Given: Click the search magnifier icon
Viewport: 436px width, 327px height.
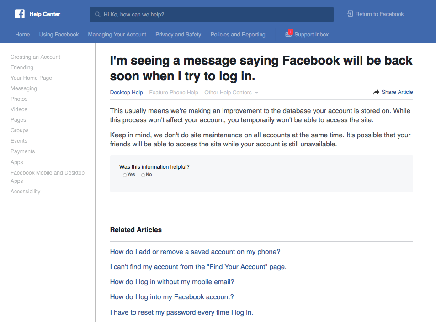Looking at the screenshot, I should 98,15.
